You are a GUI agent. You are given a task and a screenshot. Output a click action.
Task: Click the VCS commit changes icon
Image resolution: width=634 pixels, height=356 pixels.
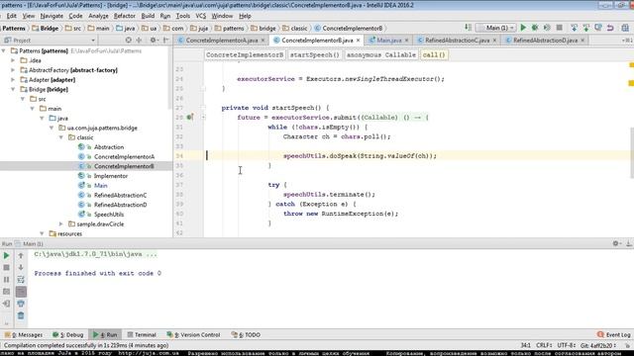585,28
